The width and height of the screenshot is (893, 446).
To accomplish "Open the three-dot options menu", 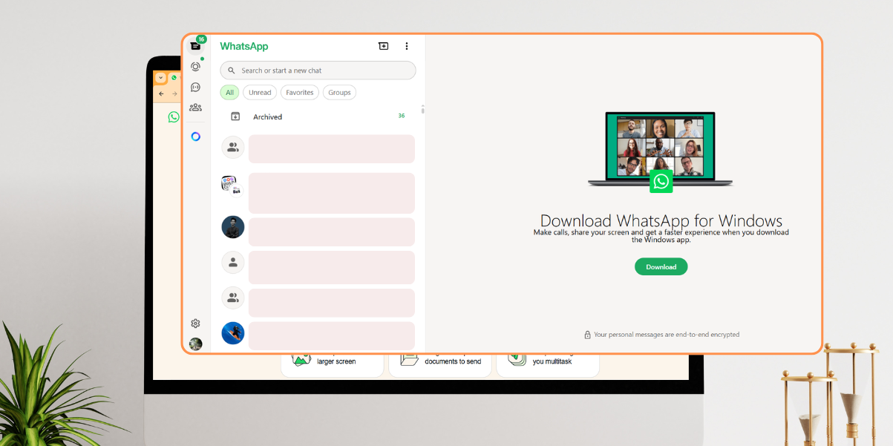I will [x=406, y=45].
